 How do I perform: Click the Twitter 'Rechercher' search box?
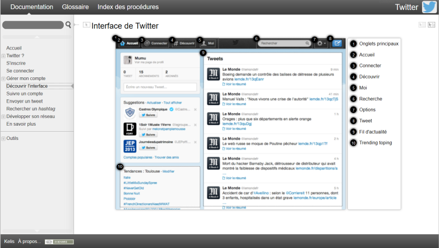pos(284,43)
